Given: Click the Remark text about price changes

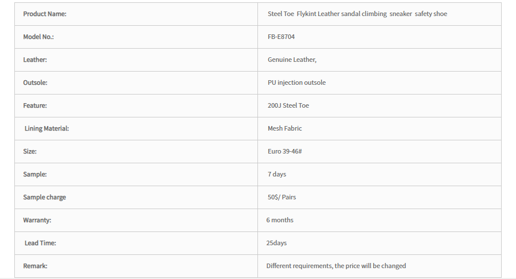Looking at the screenshot, I should [x=336, y=266].
